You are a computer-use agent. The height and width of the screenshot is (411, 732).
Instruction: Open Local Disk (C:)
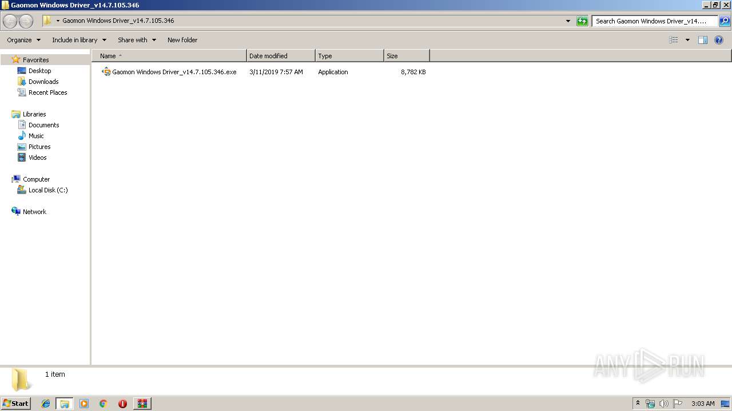[48, 190]
